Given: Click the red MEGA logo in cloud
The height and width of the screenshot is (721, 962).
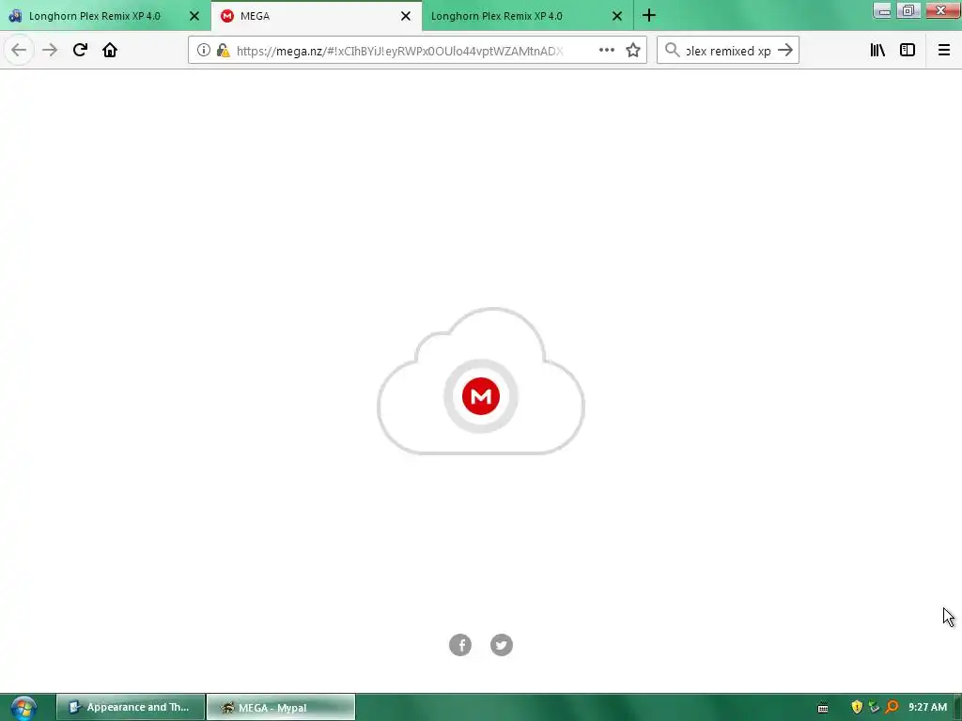Looking at the screenshot, I should 480,396.
